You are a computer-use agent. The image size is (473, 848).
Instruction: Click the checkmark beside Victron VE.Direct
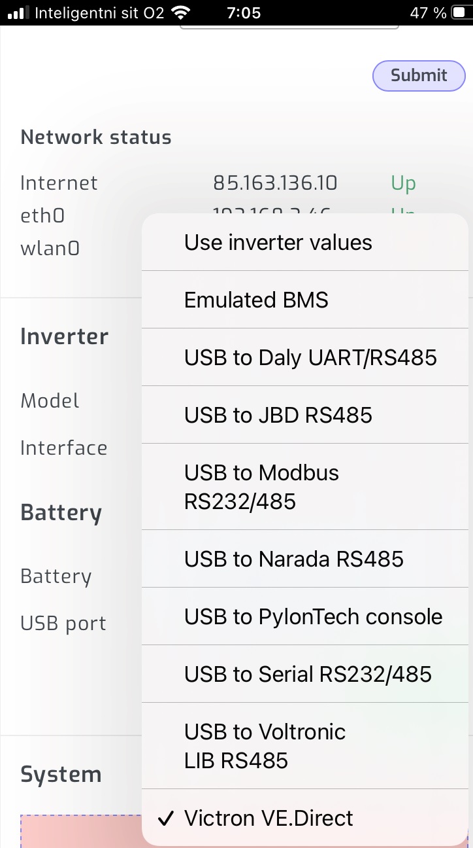point(166,819)
